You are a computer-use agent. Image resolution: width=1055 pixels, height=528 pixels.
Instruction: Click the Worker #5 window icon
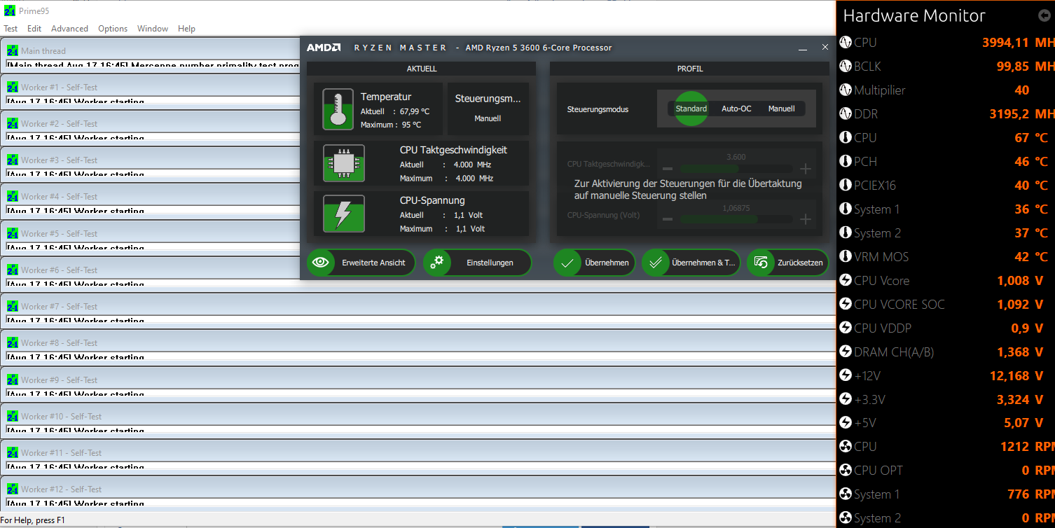[13, 233]
